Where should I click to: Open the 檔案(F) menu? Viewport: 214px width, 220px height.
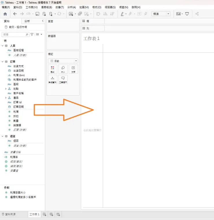pos(6,7)
